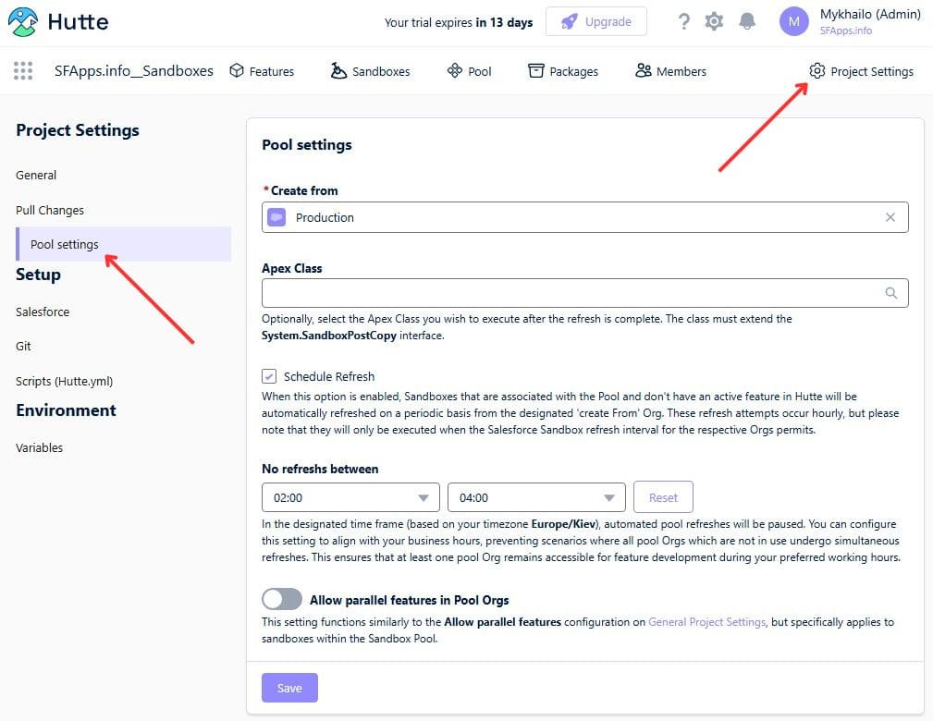Clear the Production org selection
933x721 pixels.
890,217
